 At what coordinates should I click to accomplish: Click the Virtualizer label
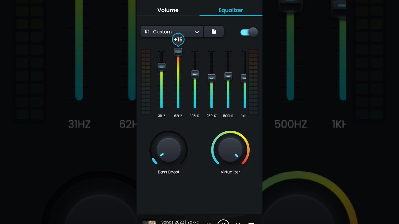click(x=230, y=172)
